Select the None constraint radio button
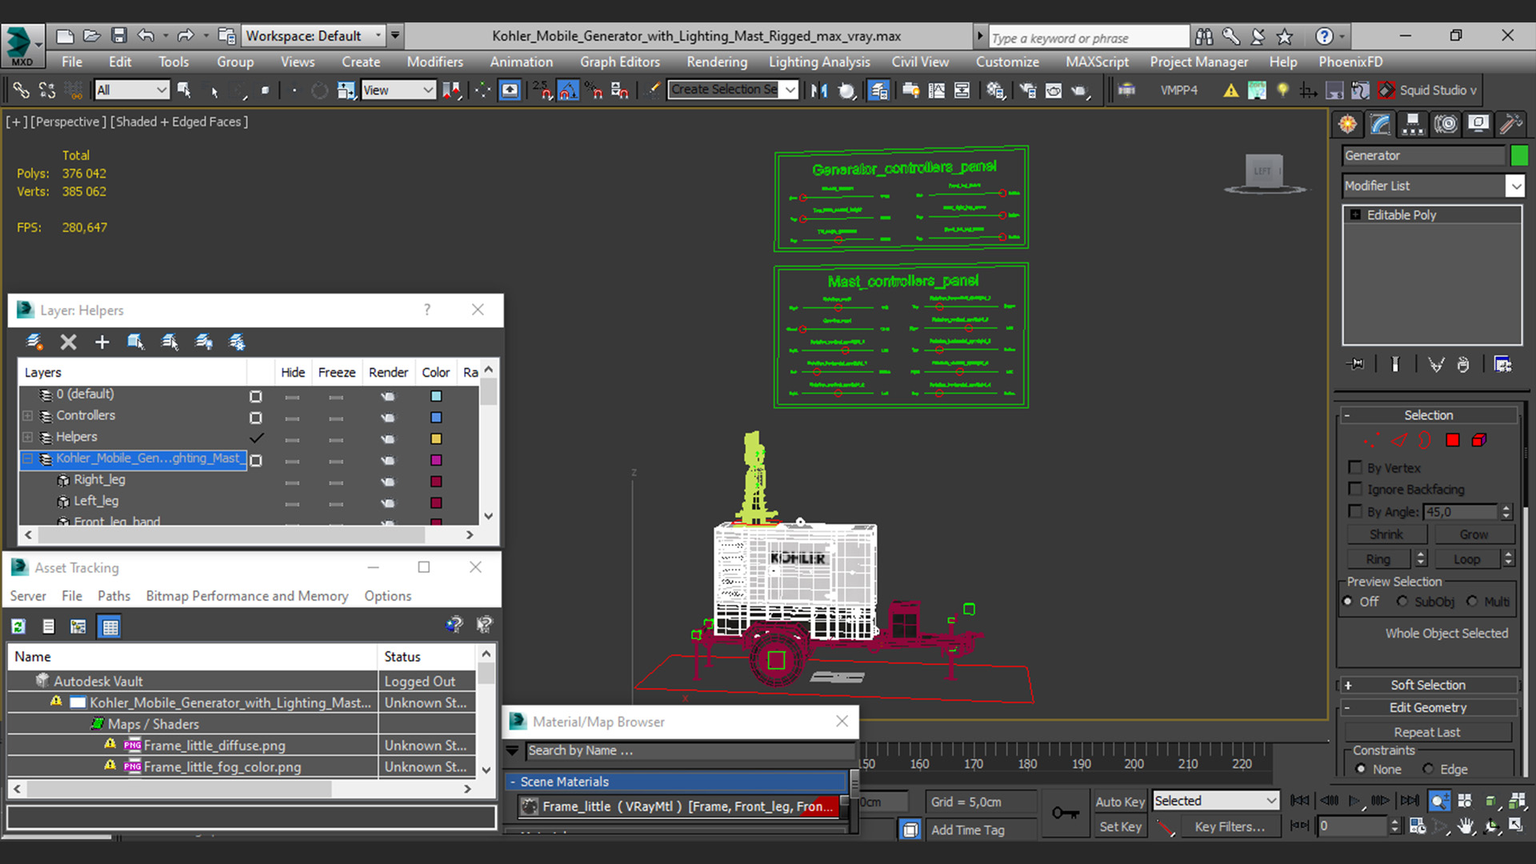Viewport: 1536px width, 864px height. [x=1361, y=769]
